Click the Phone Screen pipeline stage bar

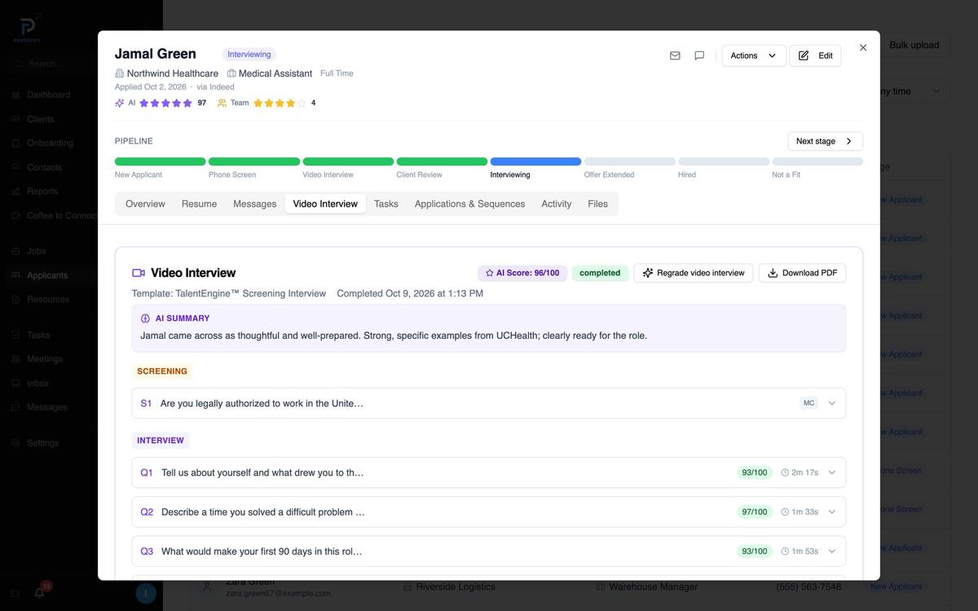pos(254,161)
